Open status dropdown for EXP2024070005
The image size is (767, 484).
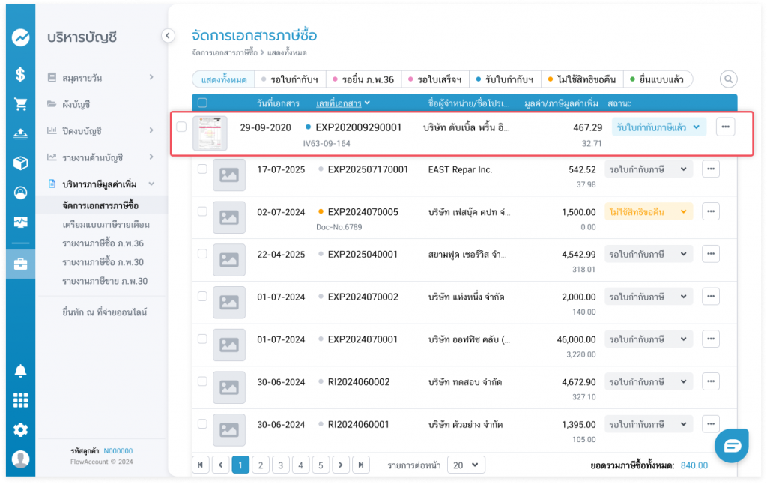648,212
